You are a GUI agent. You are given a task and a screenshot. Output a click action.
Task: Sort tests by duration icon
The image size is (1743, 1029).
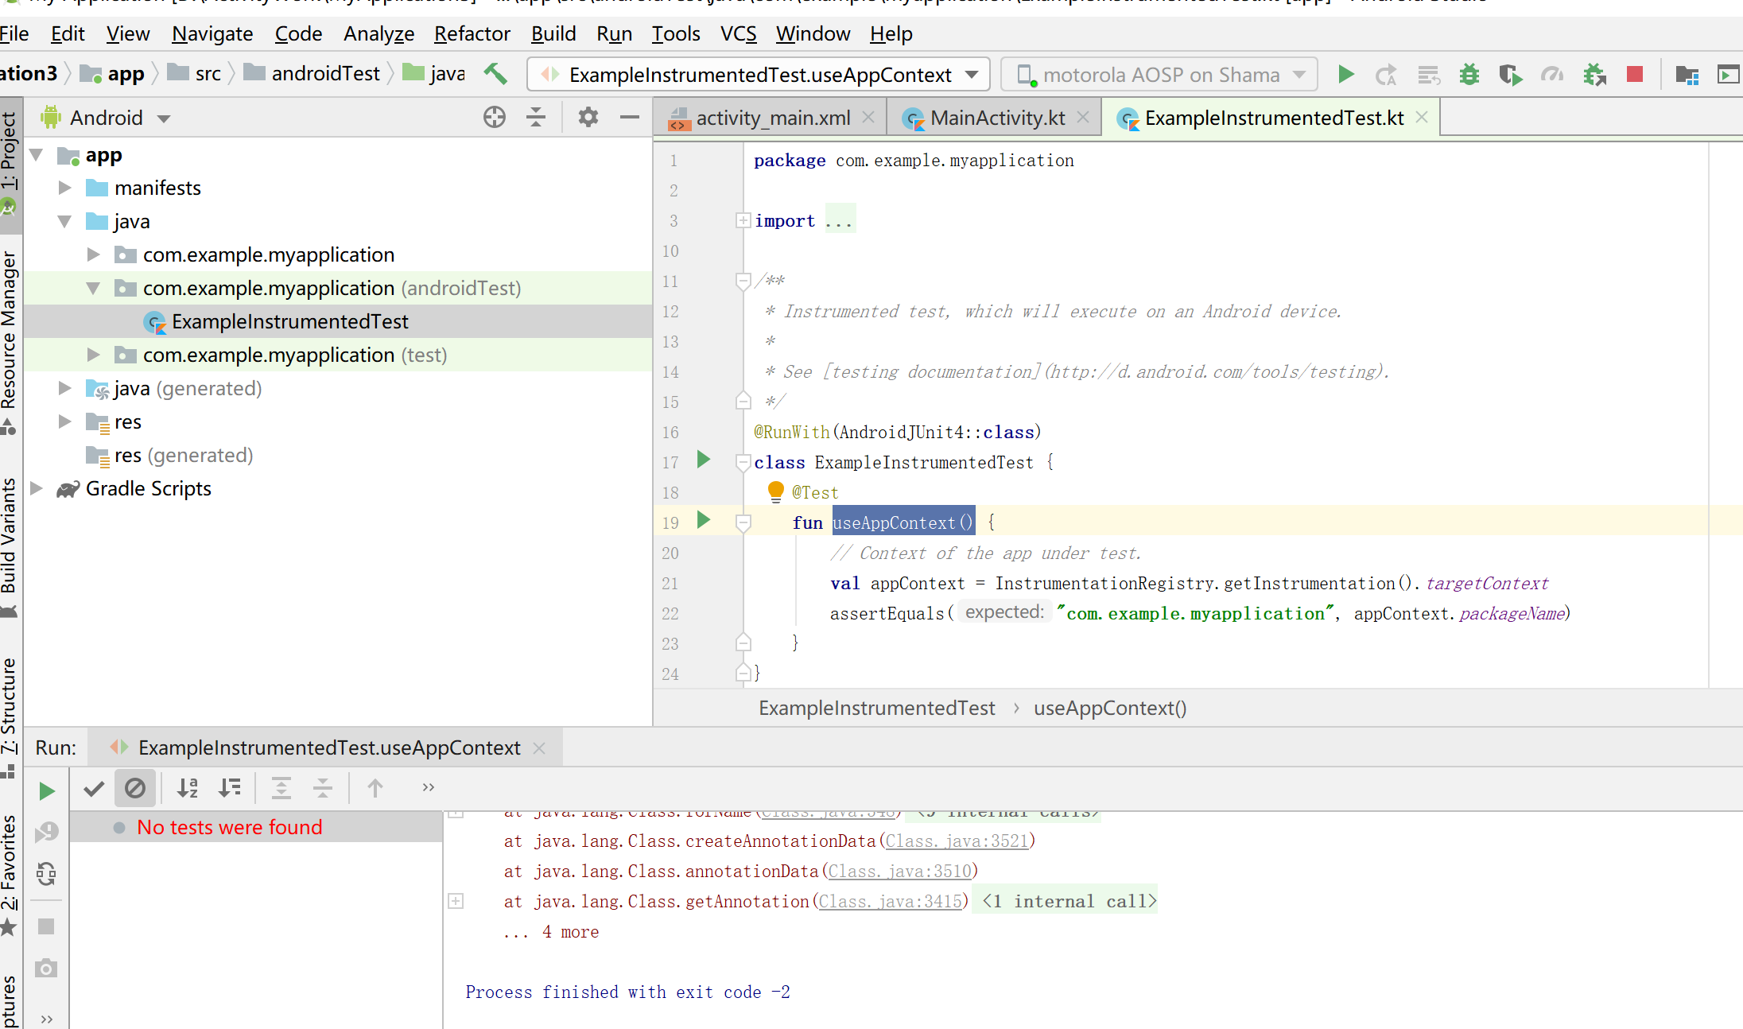tap(230, 788)
